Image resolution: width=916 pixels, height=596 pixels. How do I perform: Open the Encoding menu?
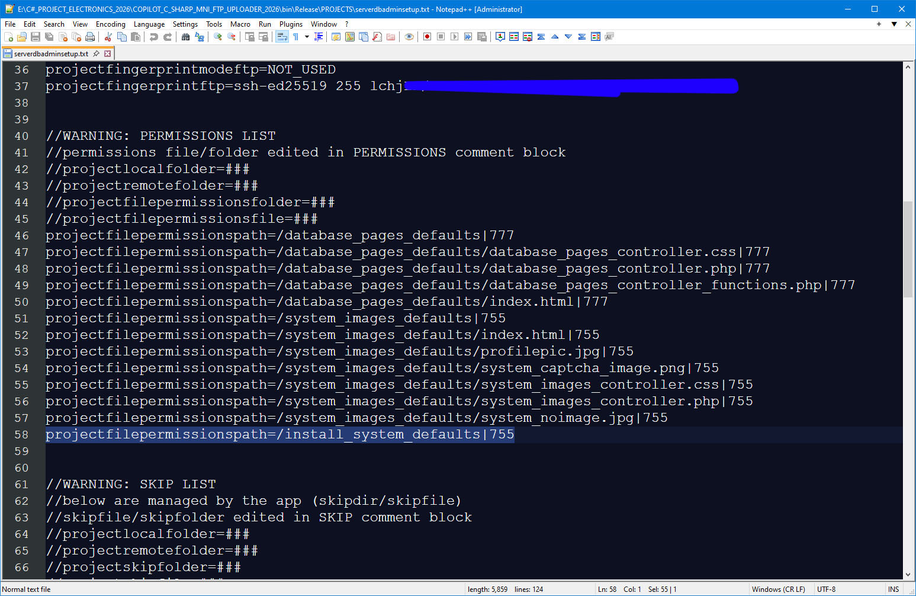click(x=111, y=24)
